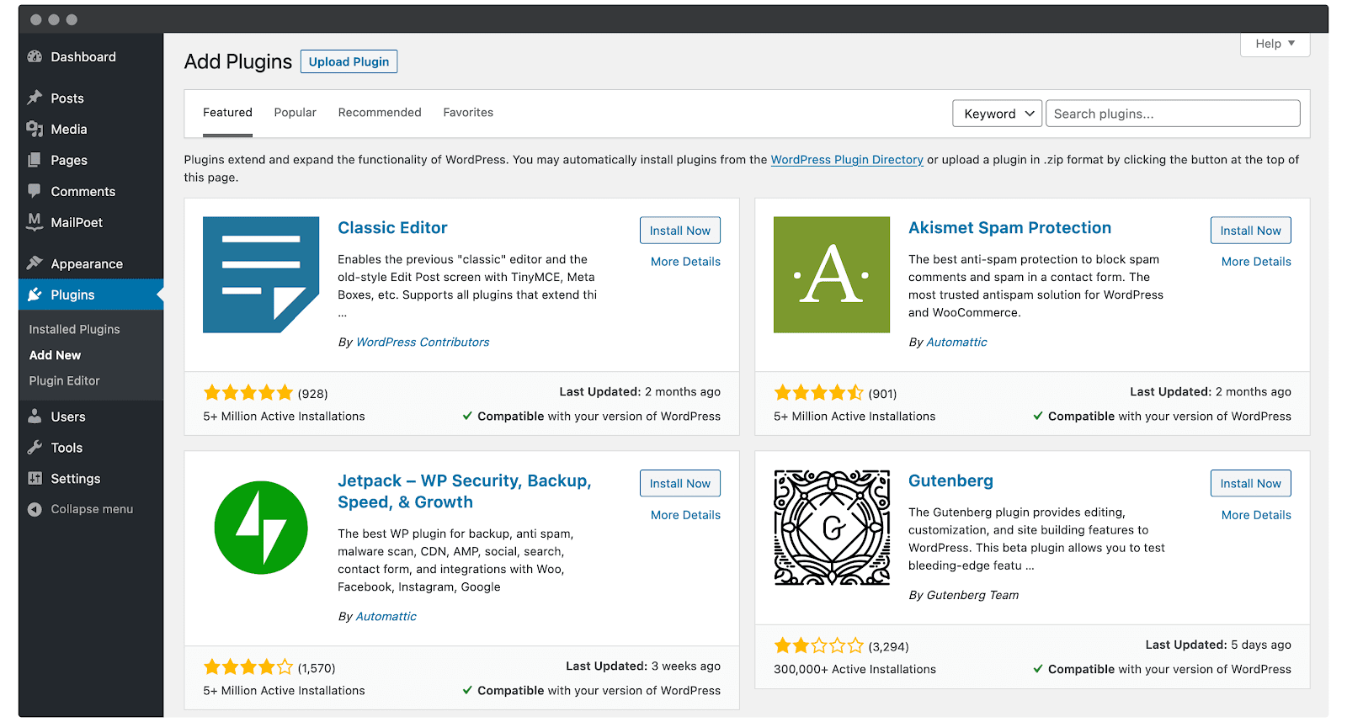View More Details for Gutenberg
Viewport: 1347px width, 722px height.
click(1256, 515)
